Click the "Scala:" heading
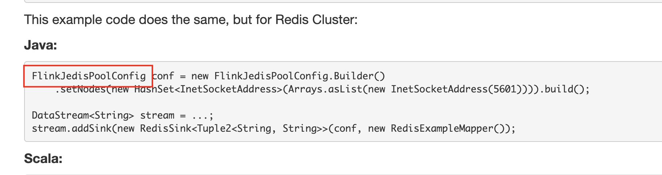 (43, 159)
